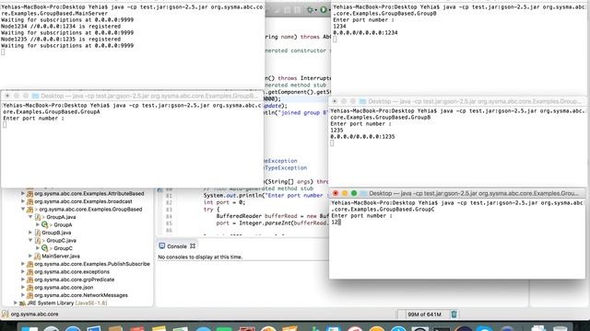Select GroupB.java in the package tree

click(x=56, y=233)
